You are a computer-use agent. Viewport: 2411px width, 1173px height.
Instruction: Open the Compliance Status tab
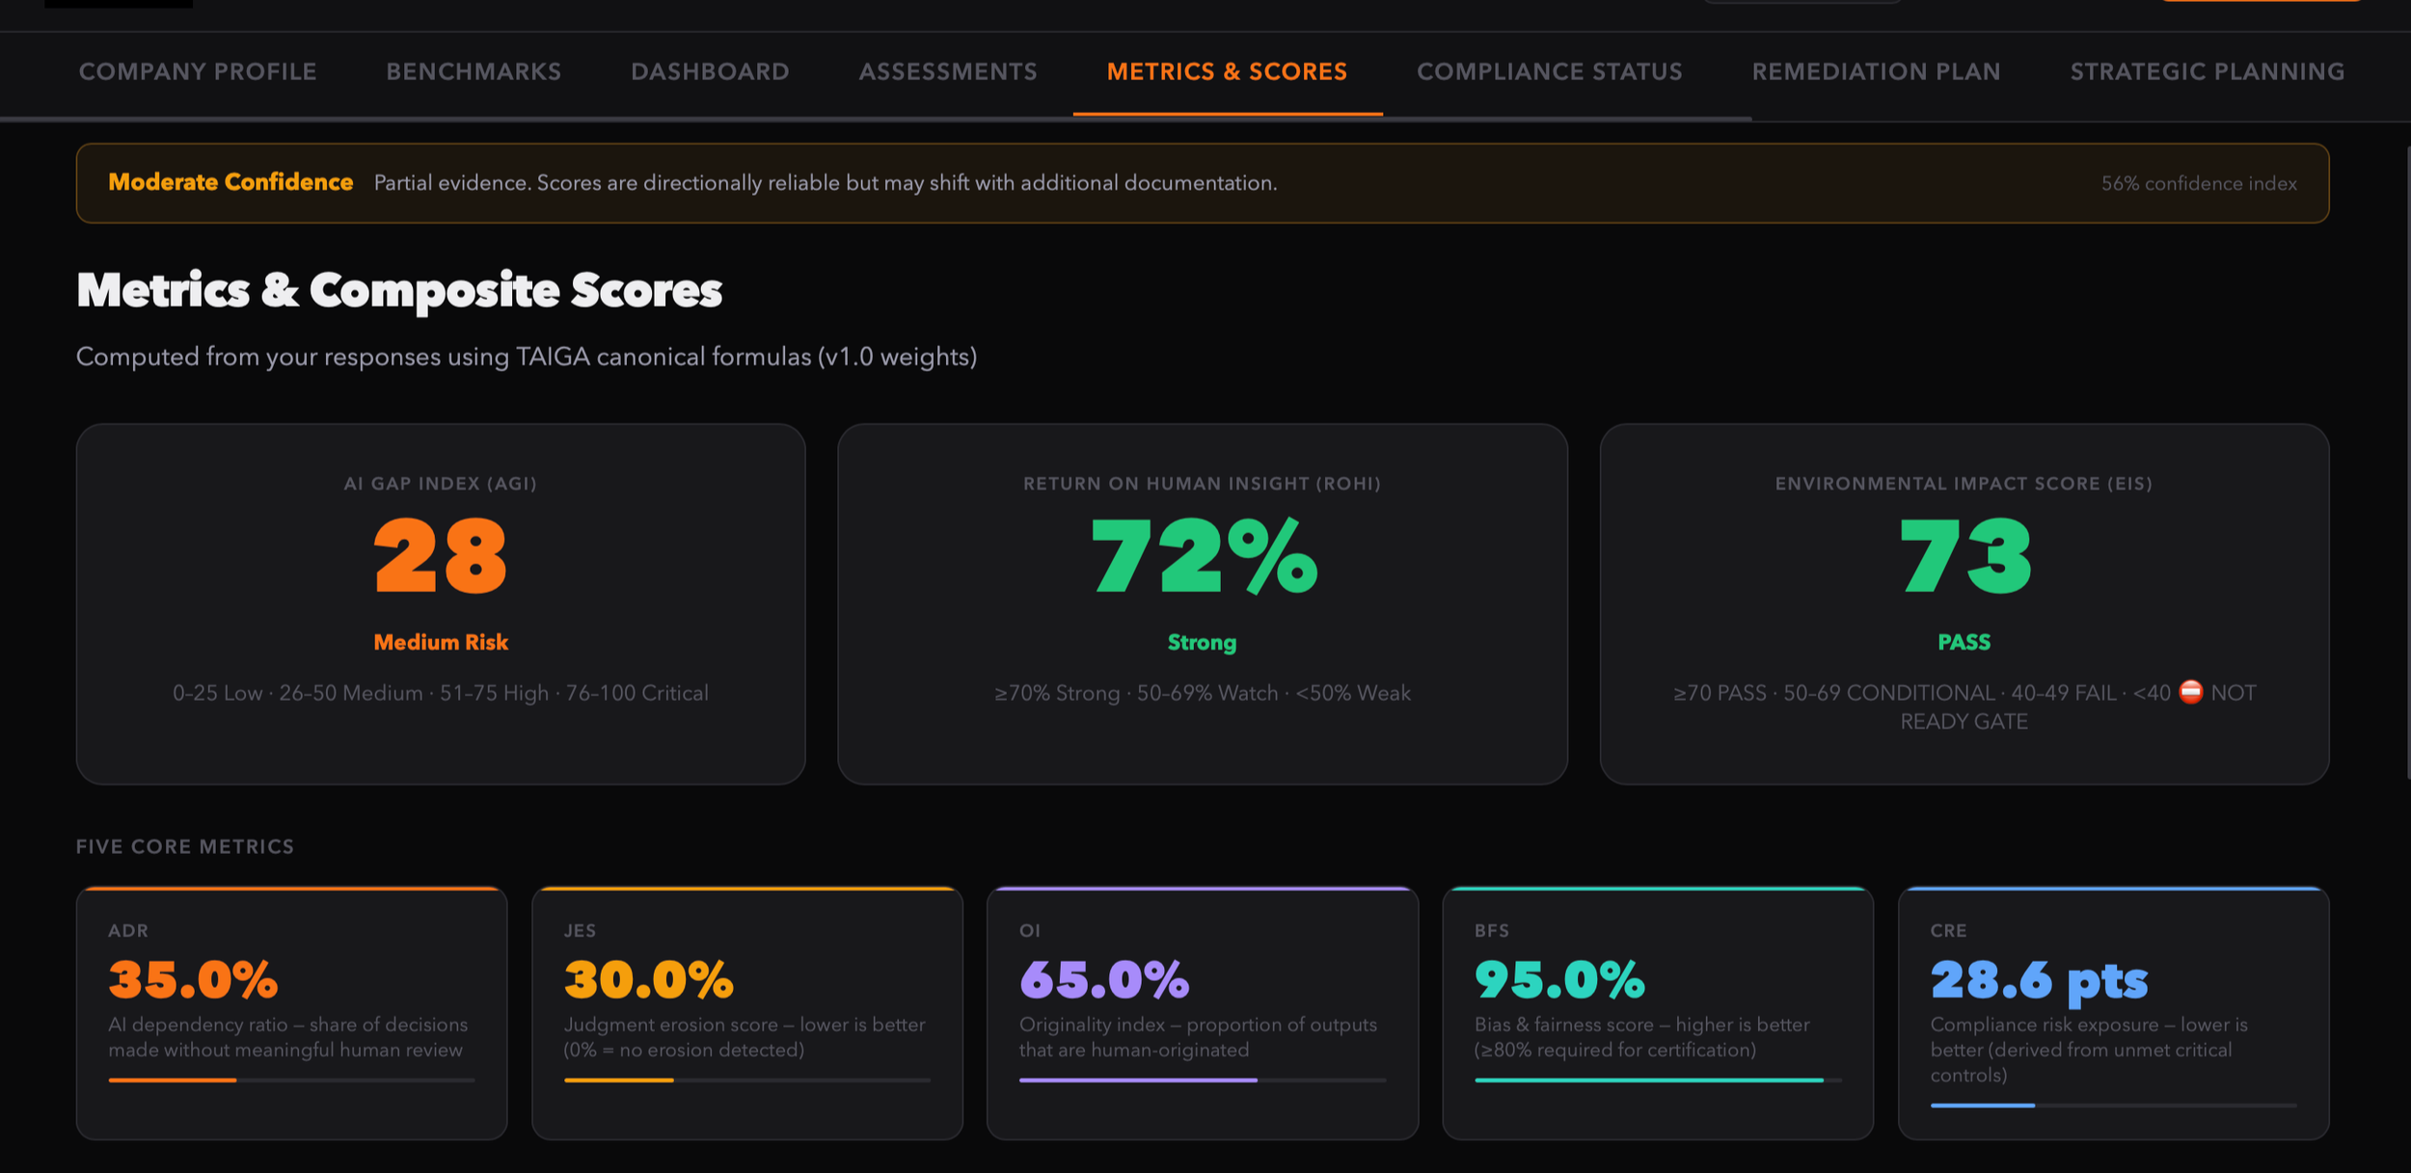coord(1549,72)
